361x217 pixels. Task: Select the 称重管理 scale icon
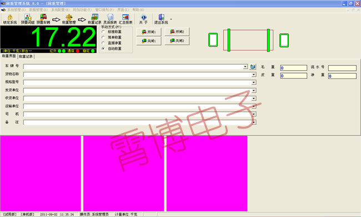pyautogui.click(x=69, y=17)
